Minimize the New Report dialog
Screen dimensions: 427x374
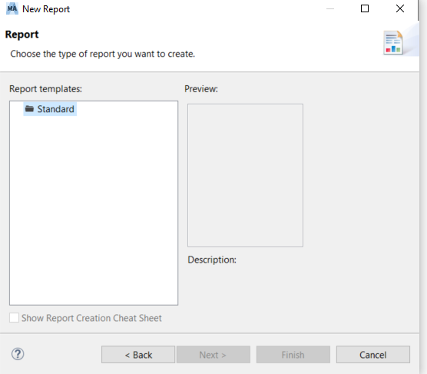point(330,8)
